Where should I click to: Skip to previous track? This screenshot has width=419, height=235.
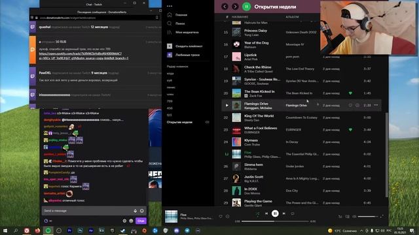[x=266, y=213]
